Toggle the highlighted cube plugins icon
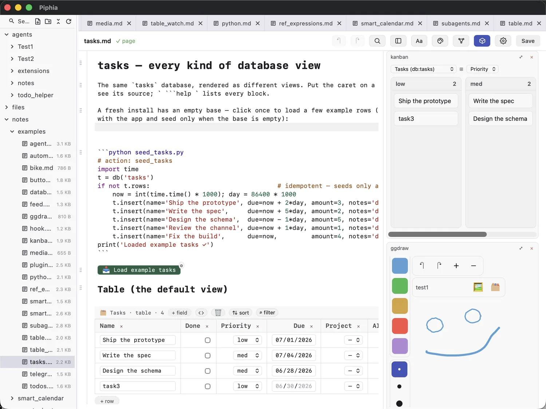The height and width of the screenshot is (409, 546). pyautogui.click(x=482, y=41)
